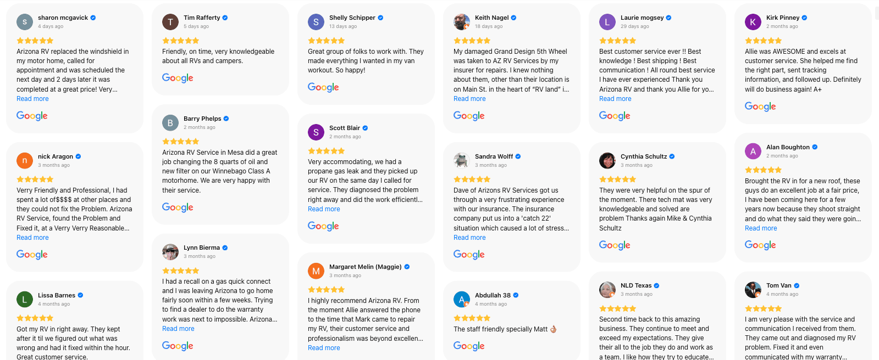Open Read more on Laurie mogsey's review
Image resolution: width=879 pixels, height=360 pixels.
[x=615, y=99]
